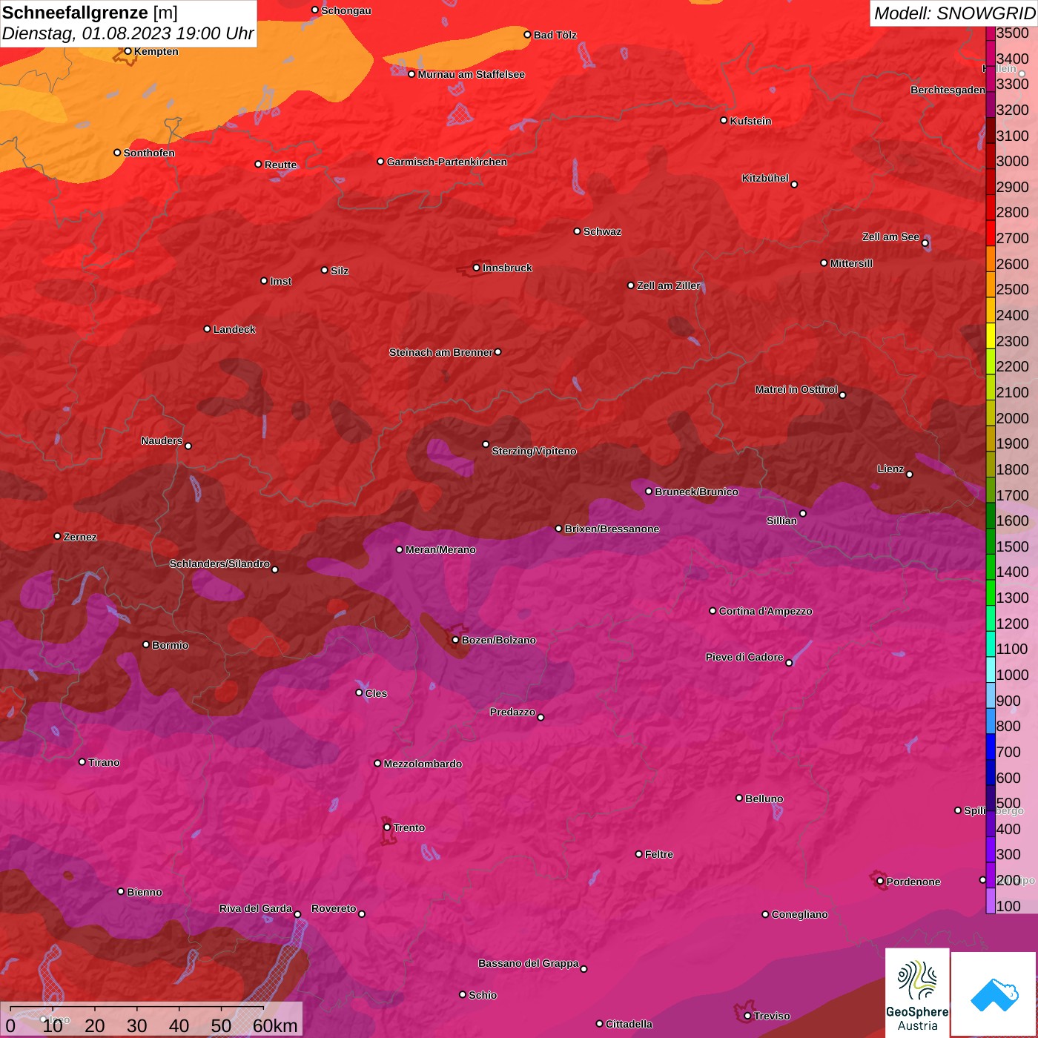Image resolution: width=1038 pixels, height=1038 pixels.
Task: Click the Innsbruck city marker
Action: click(x=476, y=268)
